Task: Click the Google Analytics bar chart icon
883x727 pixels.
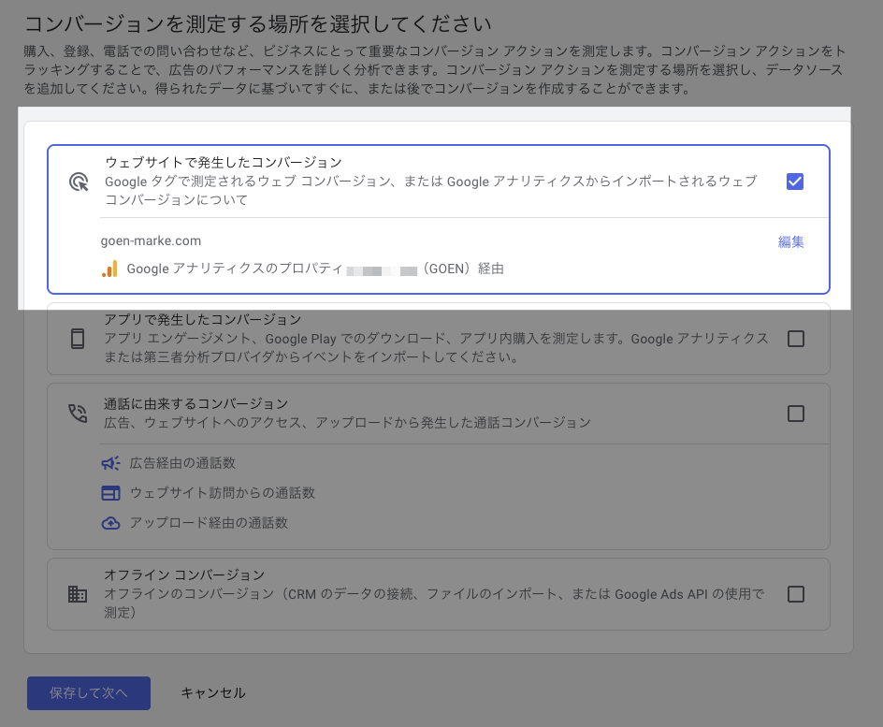Action: tap(109, 269)
